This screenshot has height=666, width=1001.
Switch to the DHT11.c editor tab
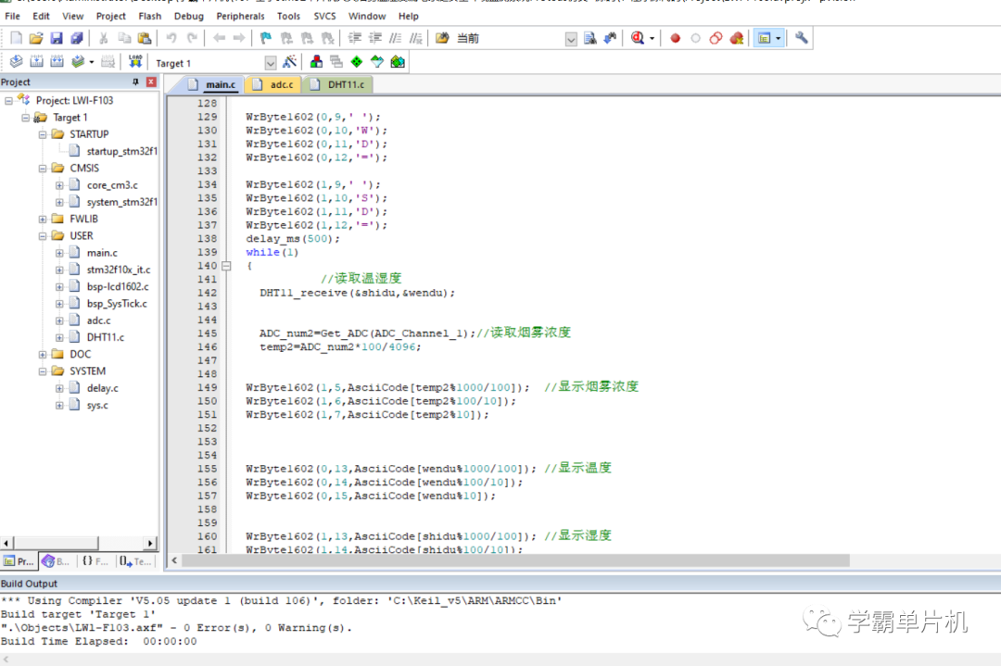tap(338, 84)
